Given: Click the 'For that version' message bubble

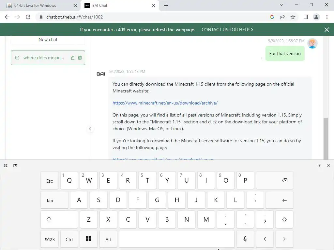Looking at the screenshot, I should tap(285, 54).
